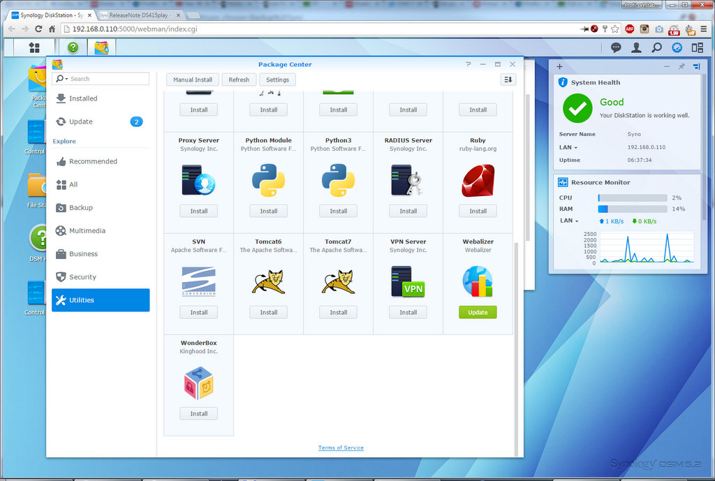Bookmark the page with star icon
The width and height of the screenshot is (715, 481).
click(614, 29)
